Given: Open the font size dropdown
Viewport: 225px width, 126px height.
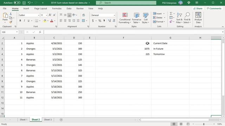Looking at the screenshot, I should click(46, 15).
